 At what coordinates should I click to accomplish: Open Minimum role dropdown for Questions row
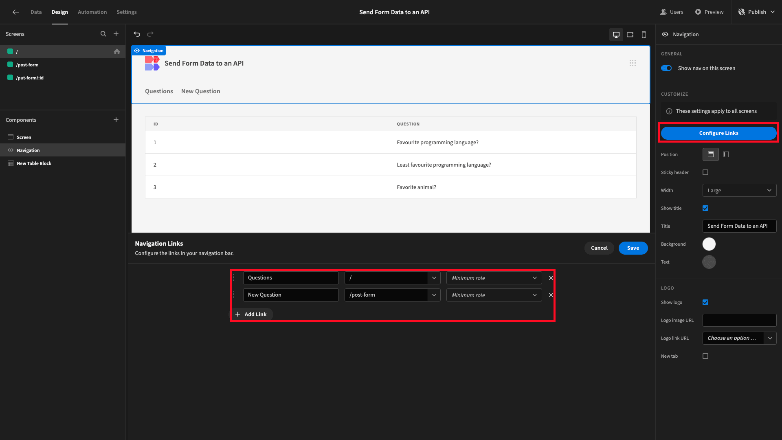[494, 278]
